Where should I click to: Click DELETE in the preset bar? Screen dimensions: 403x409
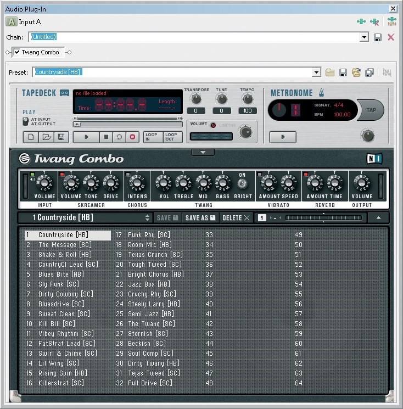pos(236,217)
